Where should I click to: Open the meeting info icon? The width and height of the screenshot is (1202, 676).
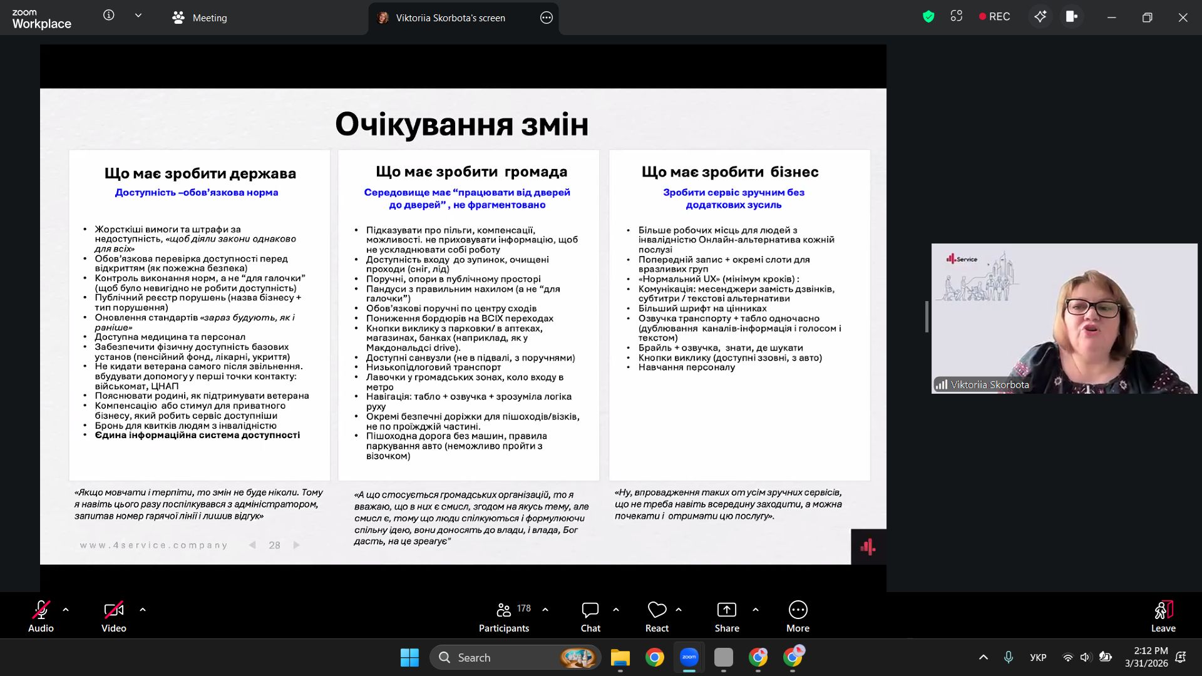(x=109, y=16)
